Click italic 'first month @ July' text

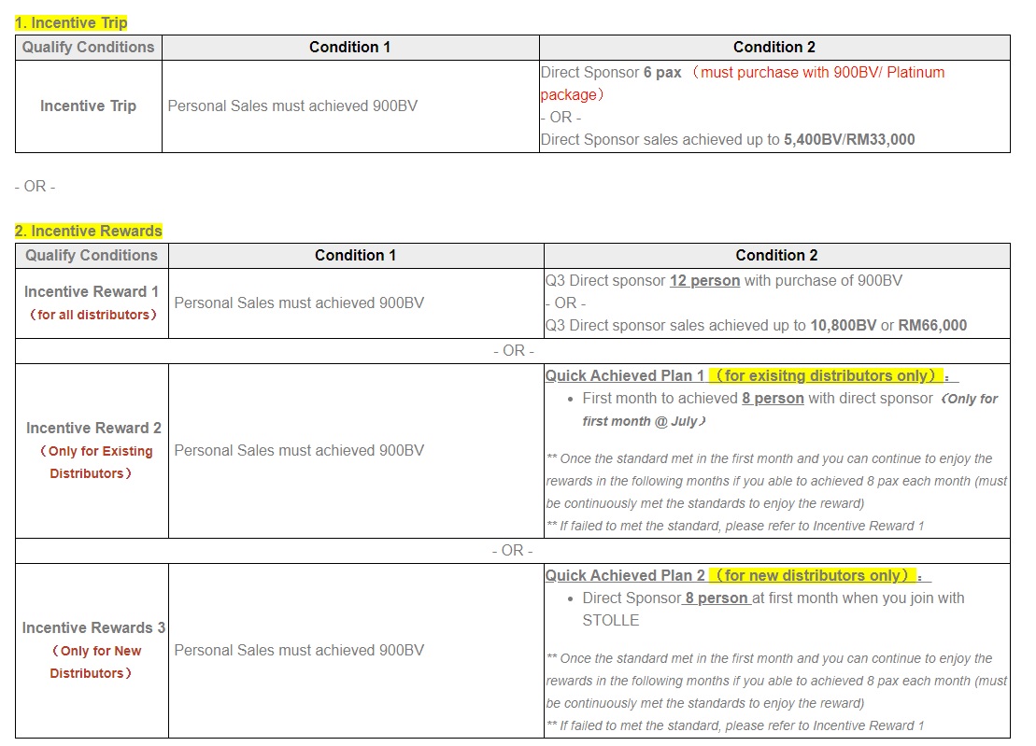point(640,421)
